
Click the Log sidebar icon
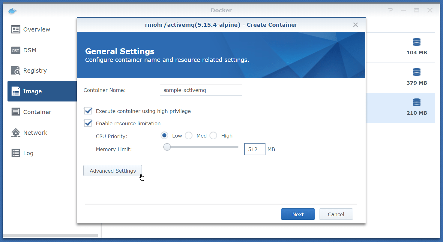(16, 153)
